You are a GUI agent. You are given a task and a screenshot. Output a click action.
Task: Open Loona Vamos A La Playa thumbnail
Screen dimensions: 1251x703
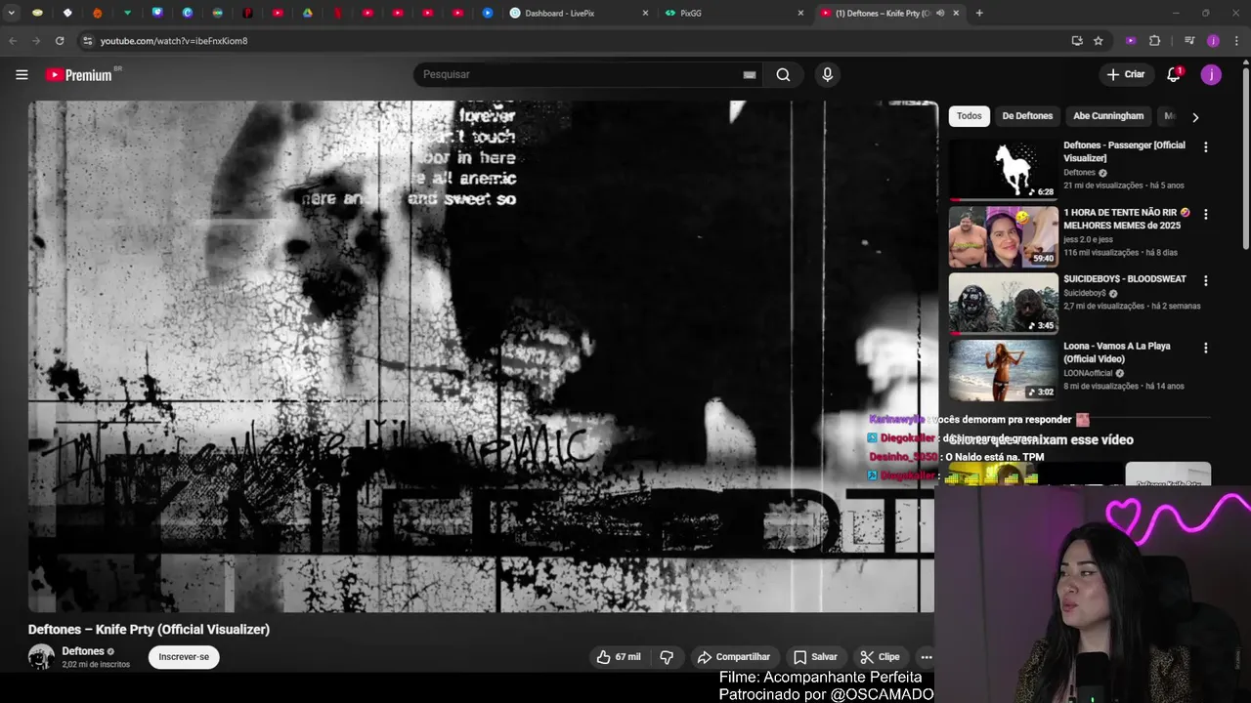(1003, 370)
